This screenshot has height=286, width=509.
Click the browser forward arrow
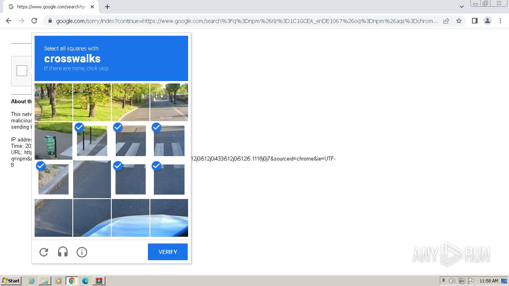tap(21, 21)
